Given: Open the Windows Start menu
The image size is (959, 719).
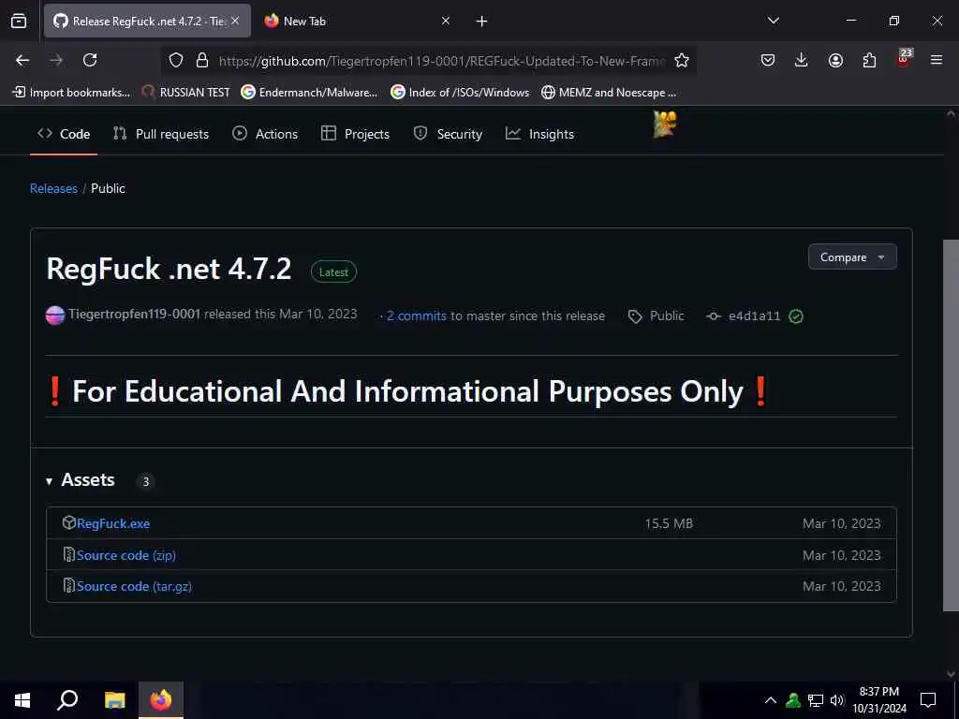Looking at the screenshot, I should [x=22, y=699].
